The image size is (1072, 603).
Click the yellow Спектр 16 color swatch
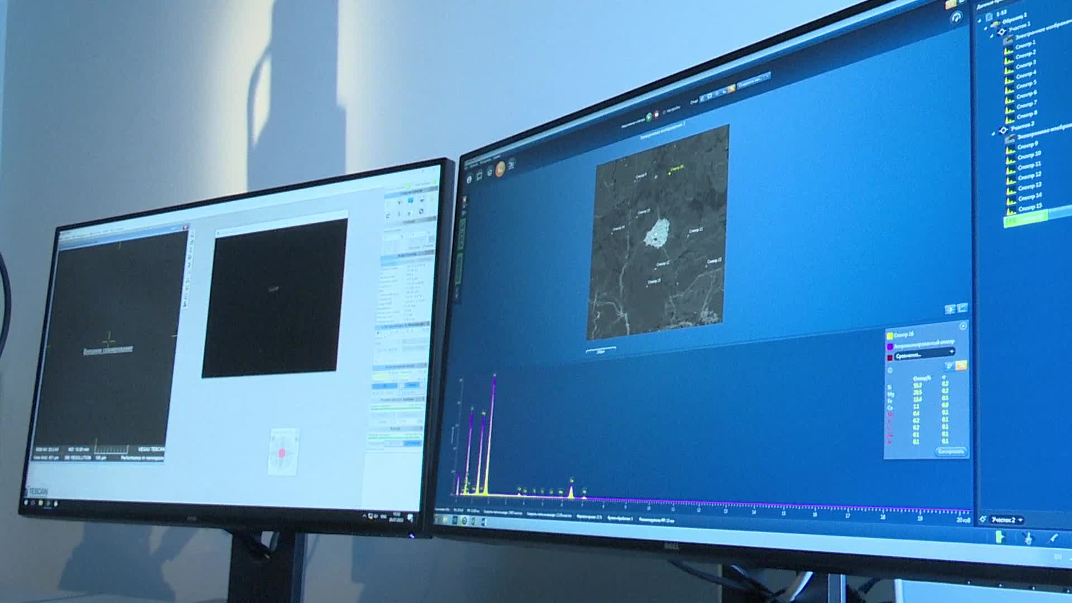890,336
